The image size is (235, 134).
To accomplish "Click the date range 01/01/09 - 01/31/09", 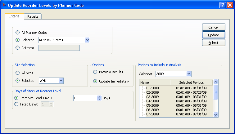I will click(192, 88).
